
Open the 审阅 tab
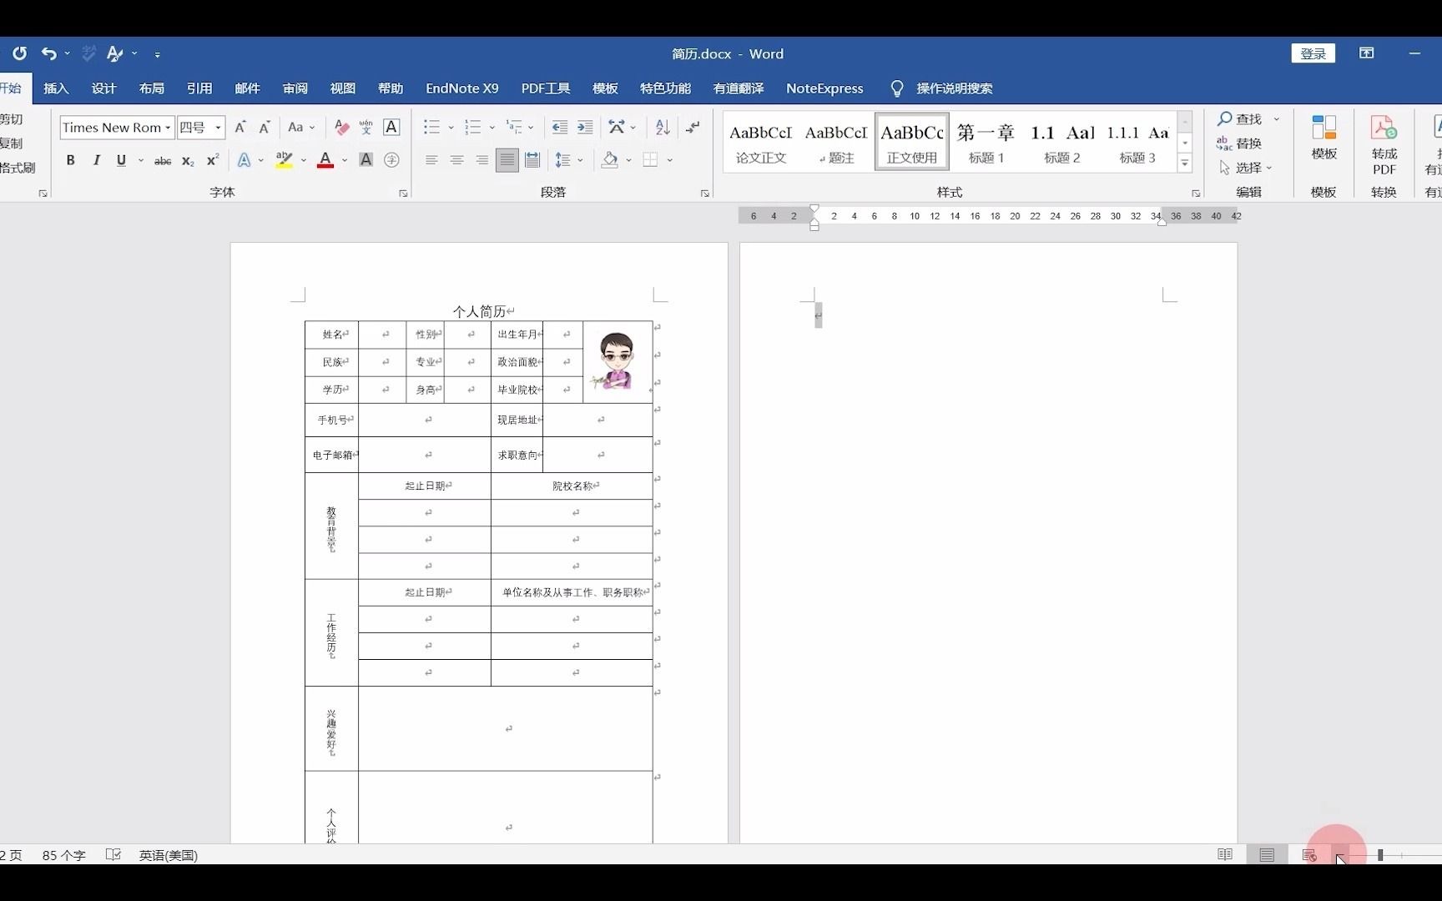click(x=295, y=88)
